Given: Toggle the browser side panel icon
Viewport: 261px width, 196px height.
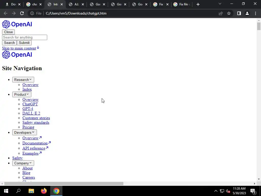Looking at the screenshot, I should [239, 13].
